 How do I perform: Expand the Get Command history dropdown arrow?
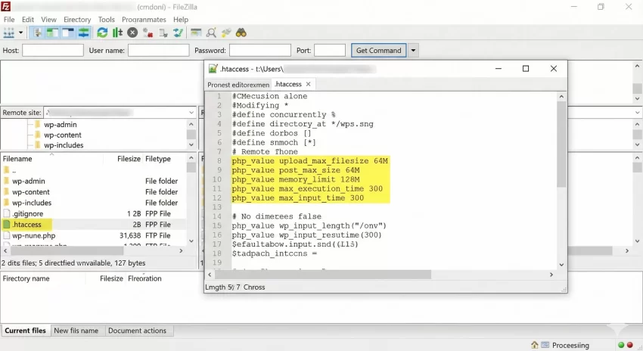coord(414,51)
